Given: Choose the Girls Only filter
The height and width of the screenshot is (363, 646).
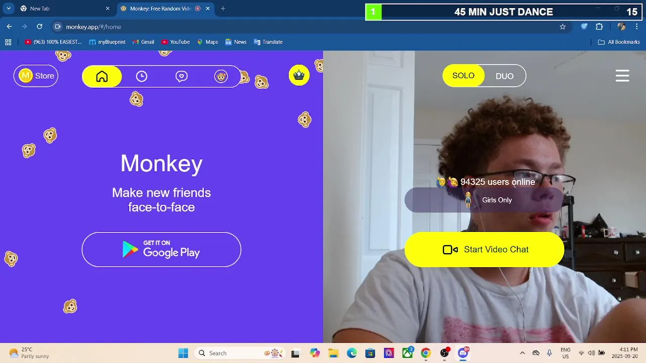Looking at the screenshot, I should [x=484, y=200].
